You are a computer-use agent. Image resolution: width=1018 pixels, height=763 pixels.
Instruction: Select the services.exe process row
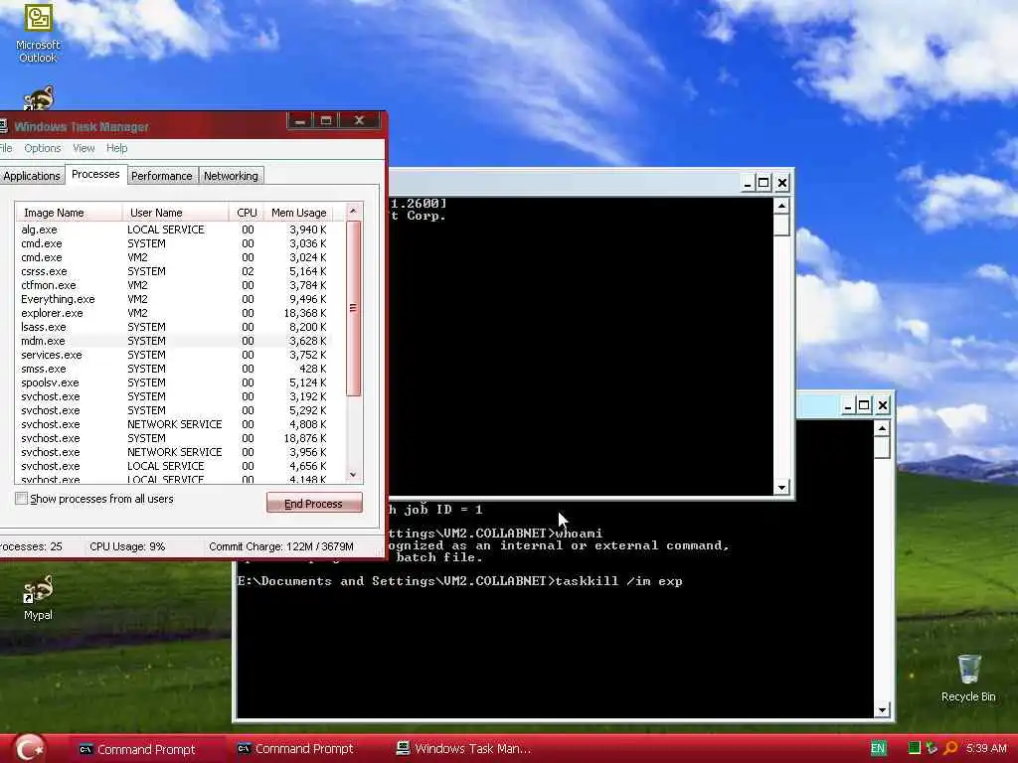pos(174,355)
